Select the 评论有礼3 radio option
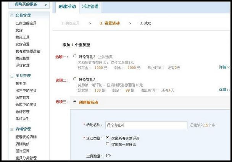The height and width of the screenshot is (162, 232). click(x=75, y=56)
